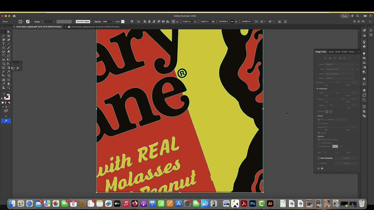The height and width of the screenshot is (210, 374).
Task: Open the View Tracing Result dropdown
Action: [x=340, y=69]
